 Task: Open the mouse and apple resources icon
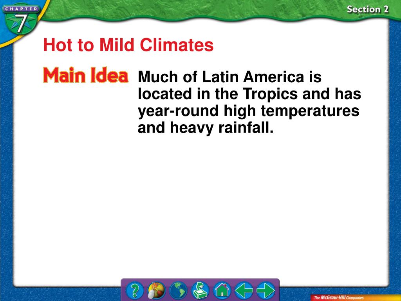(x=157, y=290)
